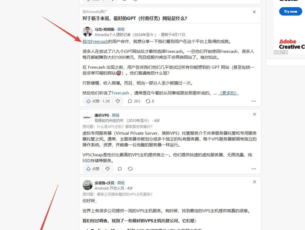Follow 安德鲁·沃克
The height and width of the screenshot is (230, 305).
click(121, 183)
